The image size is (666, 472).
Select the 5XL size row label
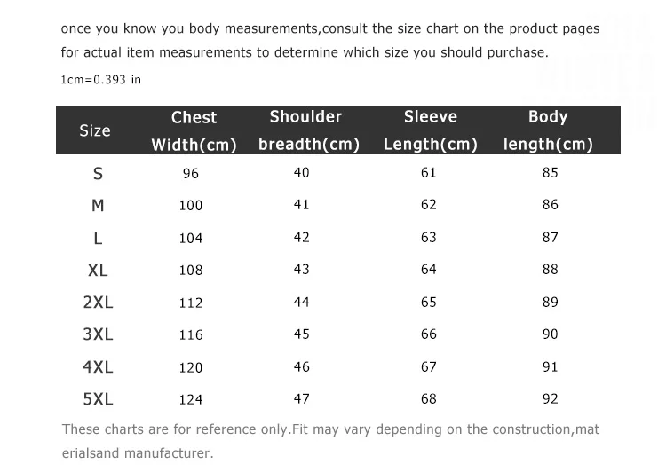pos(98,399)
